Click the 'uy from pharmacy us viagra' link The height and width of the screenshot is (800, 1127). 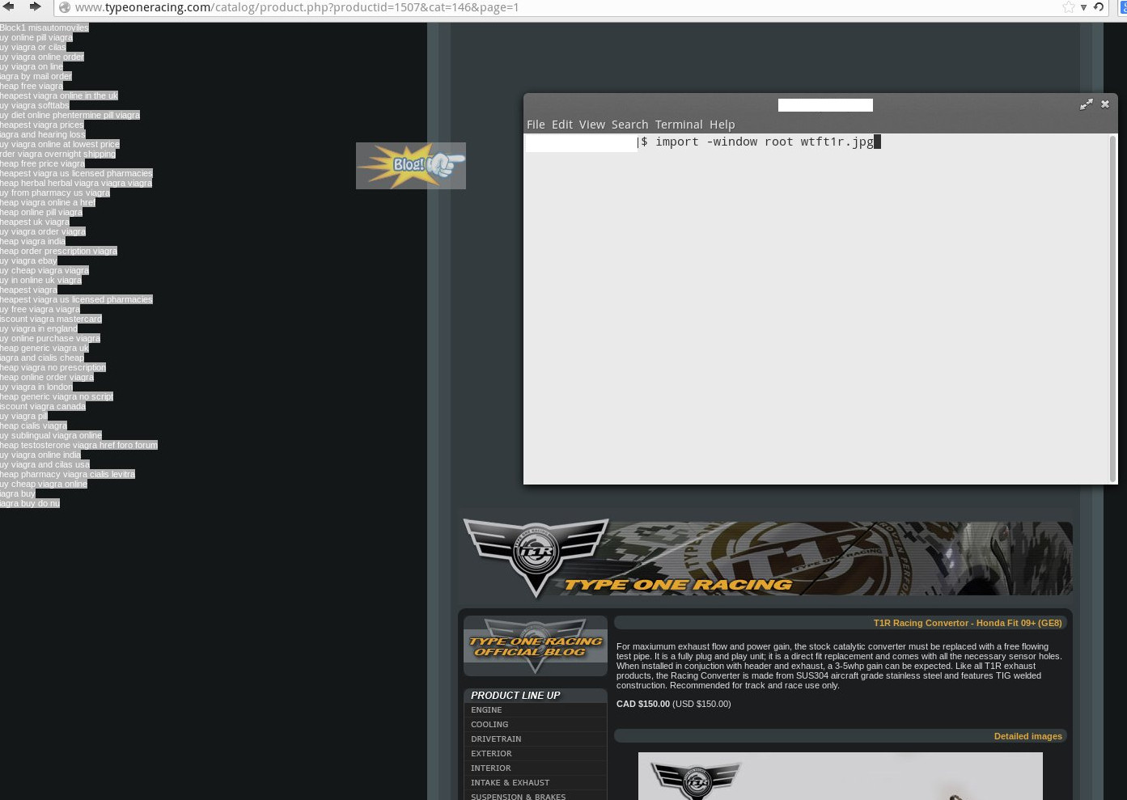(x=55, y=193)
